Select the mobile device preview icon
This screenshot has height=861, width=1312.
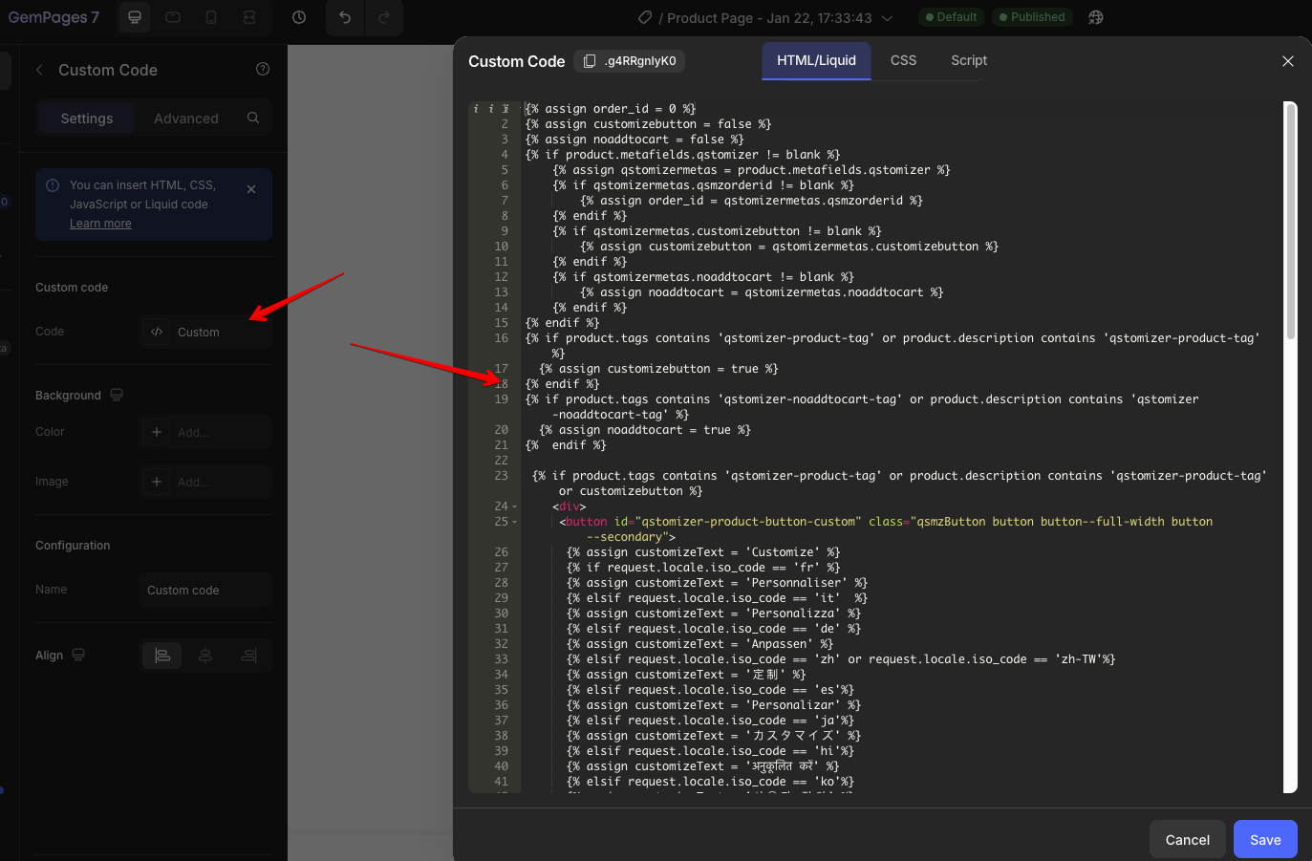(x=211, y=17)
